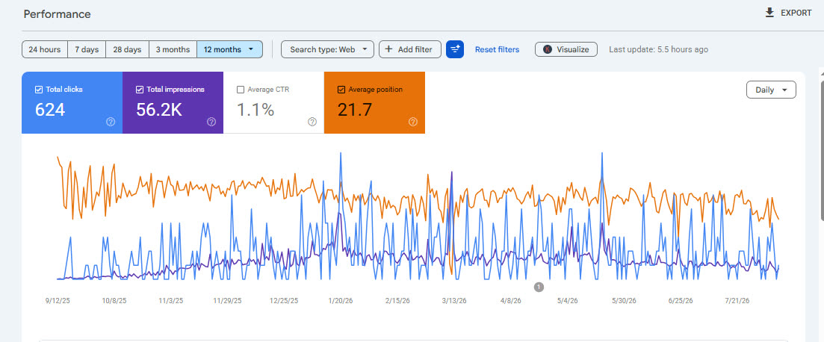
Task: Click the 10/8/25 axis date label
Action: (x=114, y=301)
